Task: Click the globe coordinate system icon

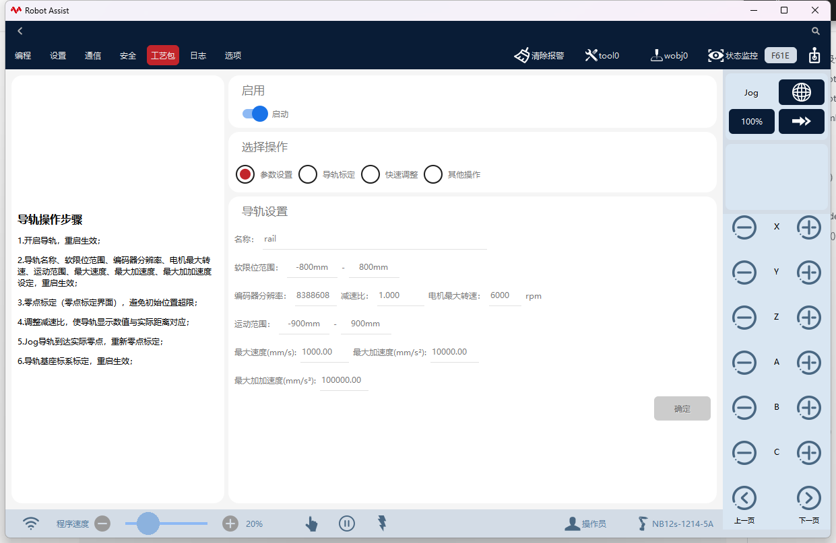Action: click(x=801, y=92)
